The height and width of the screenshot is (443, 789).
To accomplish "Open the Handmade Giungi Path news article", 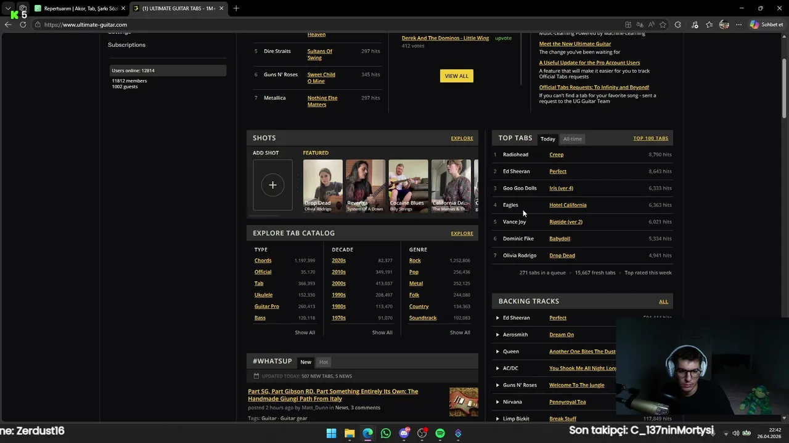I will pyautogui.click(x=333, y=395).
